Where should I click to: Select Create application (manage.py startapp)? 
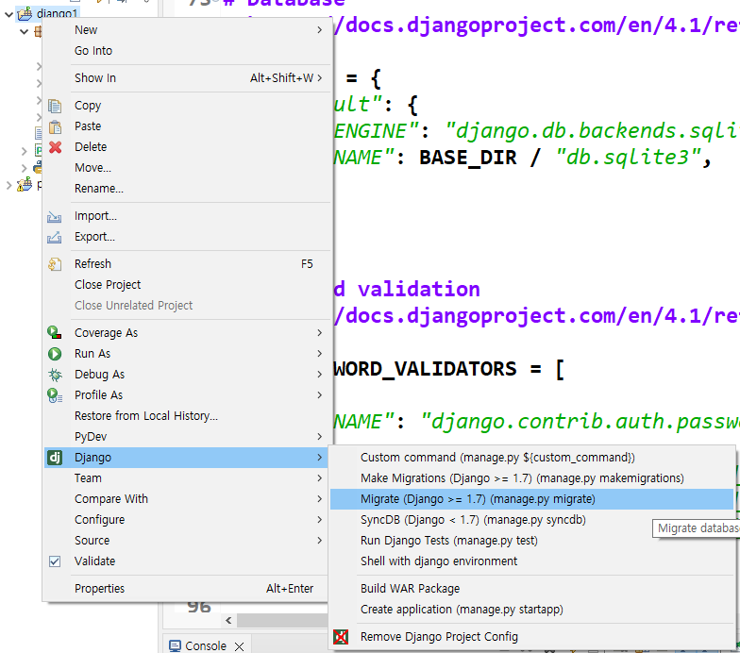(532, 610)
